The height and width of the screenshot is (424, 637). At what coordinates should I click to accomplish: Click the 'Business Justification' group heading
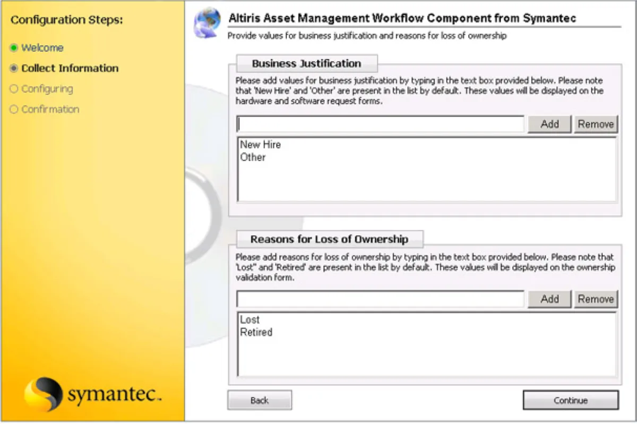(306, 63)
